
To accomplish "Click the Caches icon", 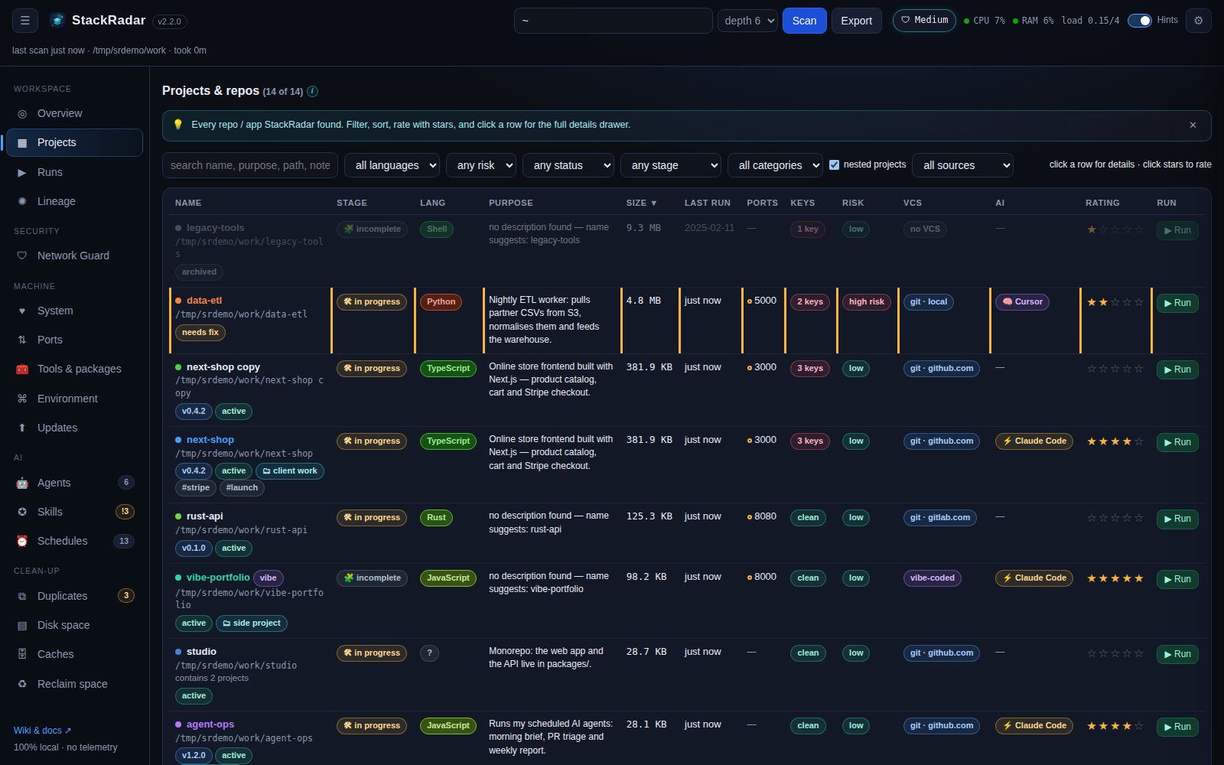I will click(22, 654).
